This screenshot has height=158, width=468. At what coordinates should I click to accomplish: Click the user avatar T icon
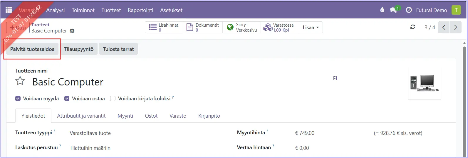456,10
